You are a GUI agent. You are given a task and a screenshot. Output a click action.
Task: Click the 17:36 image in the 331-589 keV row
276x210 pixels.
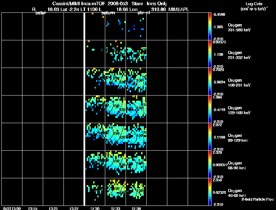click(136, 26)
